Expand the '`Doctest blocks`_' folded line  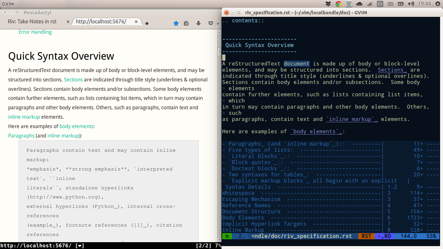tap(331, 168)
